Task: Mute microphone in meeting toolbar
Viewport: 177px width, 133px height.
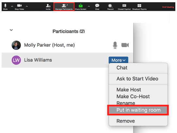Action: tap(5, 7)
